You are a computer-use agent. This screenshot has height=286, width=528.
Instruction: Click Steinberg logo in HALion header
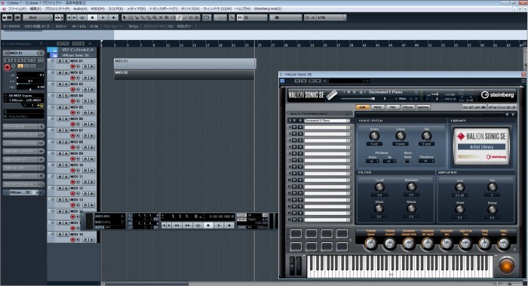coord(498,95)
